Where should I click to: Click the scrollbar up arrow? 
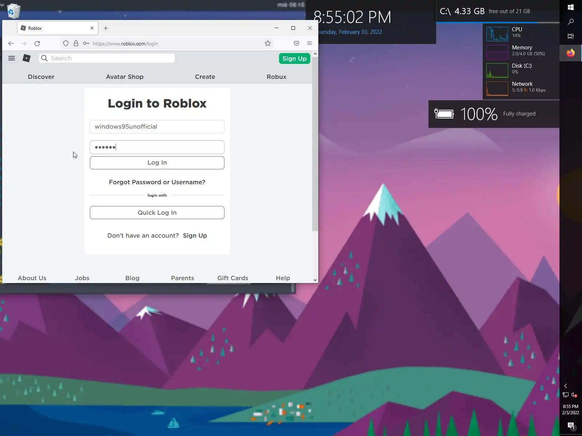coord(315,54)
